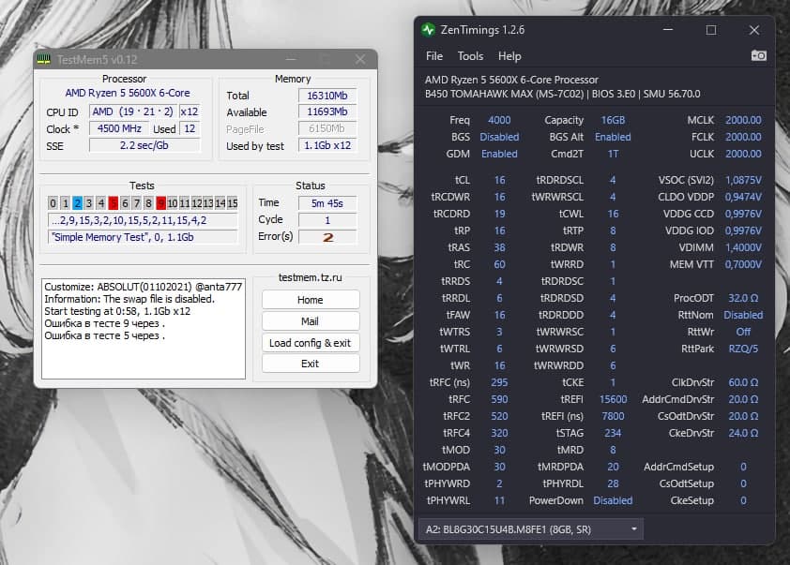This screenshot has width=790, height=565.
Task: Select the red test box 5
Action: pyautogui.click(x=113, y=202)
